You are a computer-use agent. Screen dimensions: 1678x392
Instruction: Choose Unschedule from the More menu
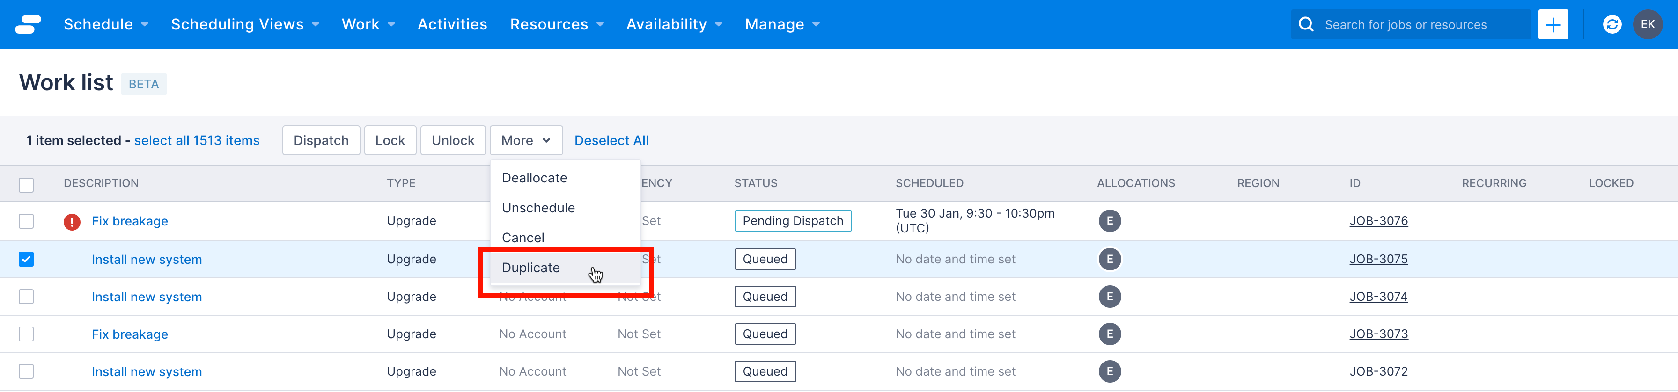[566, 208]
